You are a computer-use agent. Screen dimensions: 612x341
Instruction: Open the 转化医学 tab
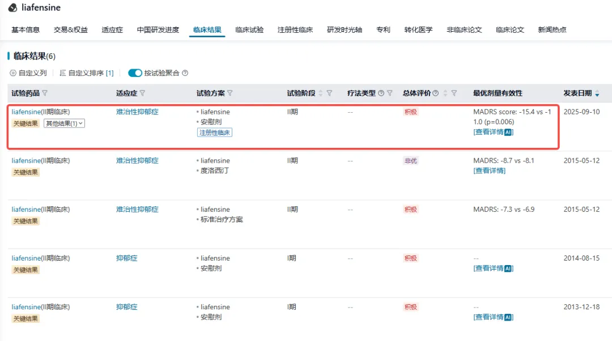[x=418, y=29]
